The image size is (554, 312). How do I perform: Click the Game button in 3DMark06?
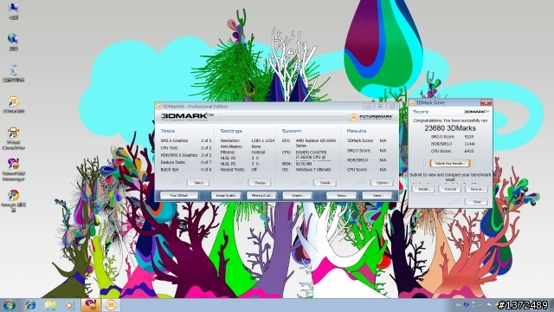coord(377,195)
